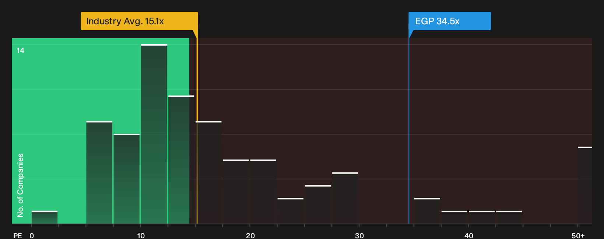Click the x-axis label 10
604x239 pixels.
pyautogui.click(x=141, y=236)
